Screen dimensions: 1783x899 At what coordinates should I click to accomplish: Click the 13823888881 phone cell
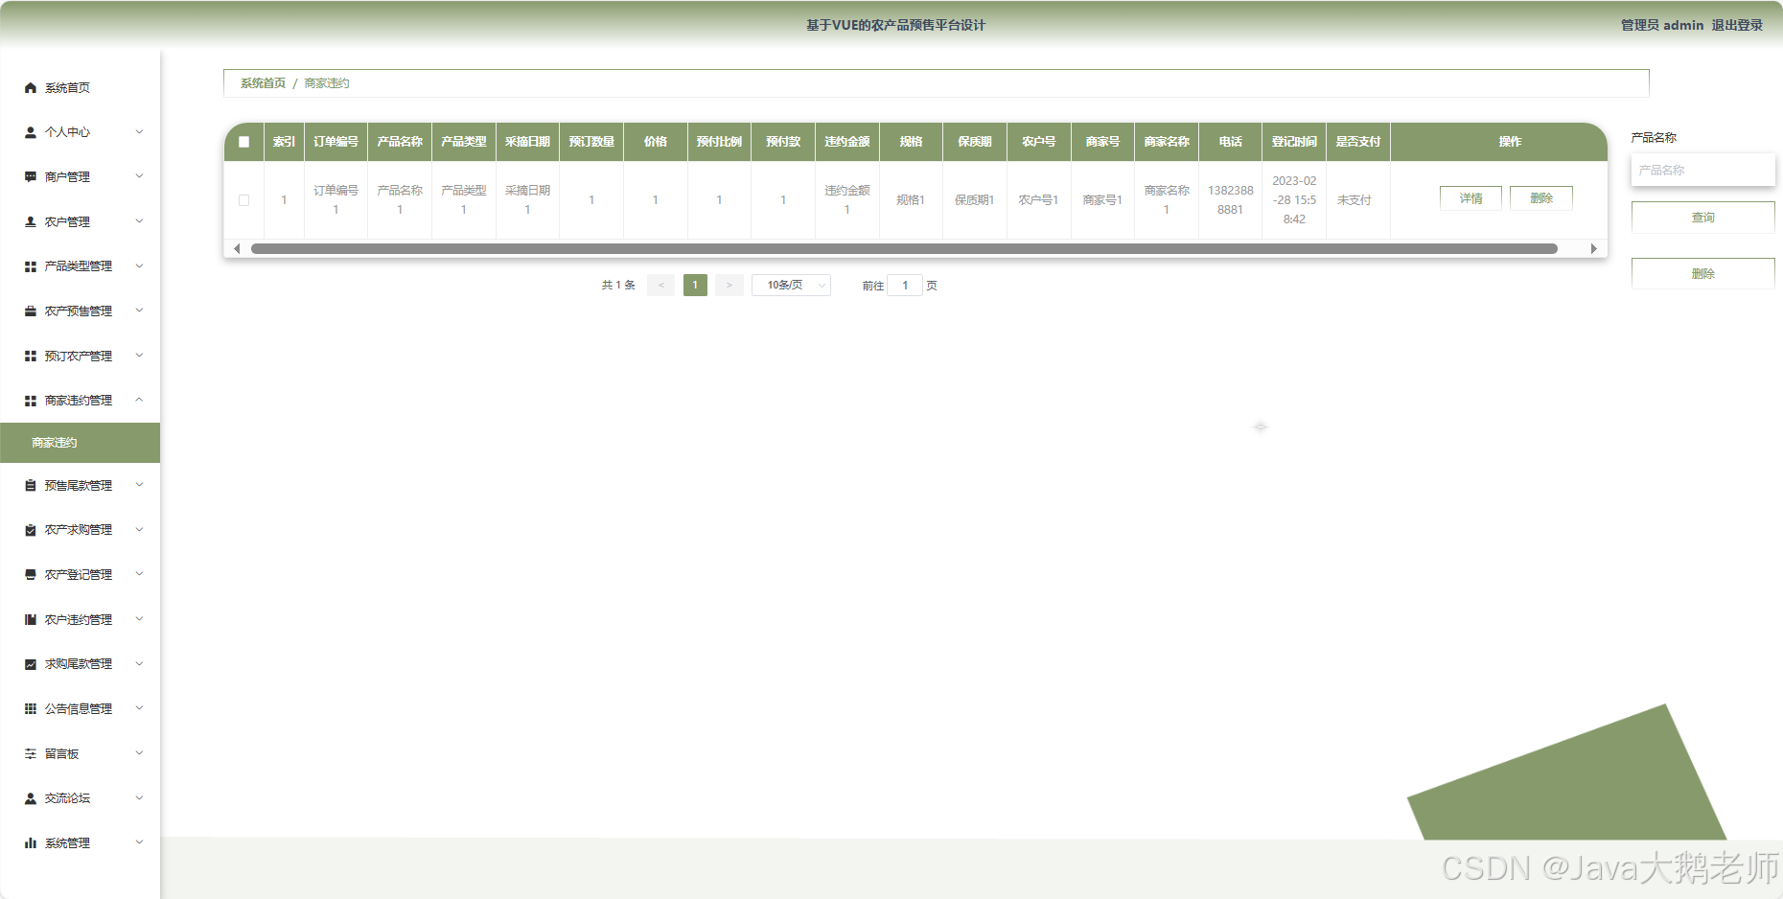[1231, 200]
